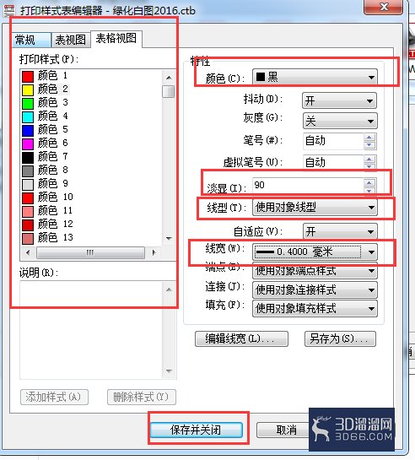415x460 pixels.
Task: Choose 颜色 10 in the list
Action: tap(47, 198)
